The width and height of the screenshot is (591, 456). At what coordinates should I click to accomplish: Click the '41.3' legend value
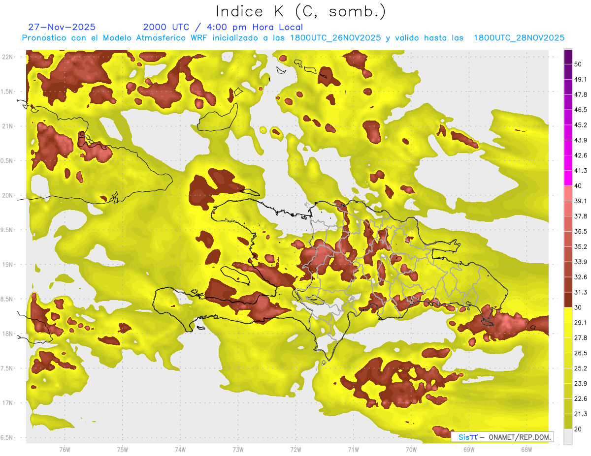pos(581,171)
